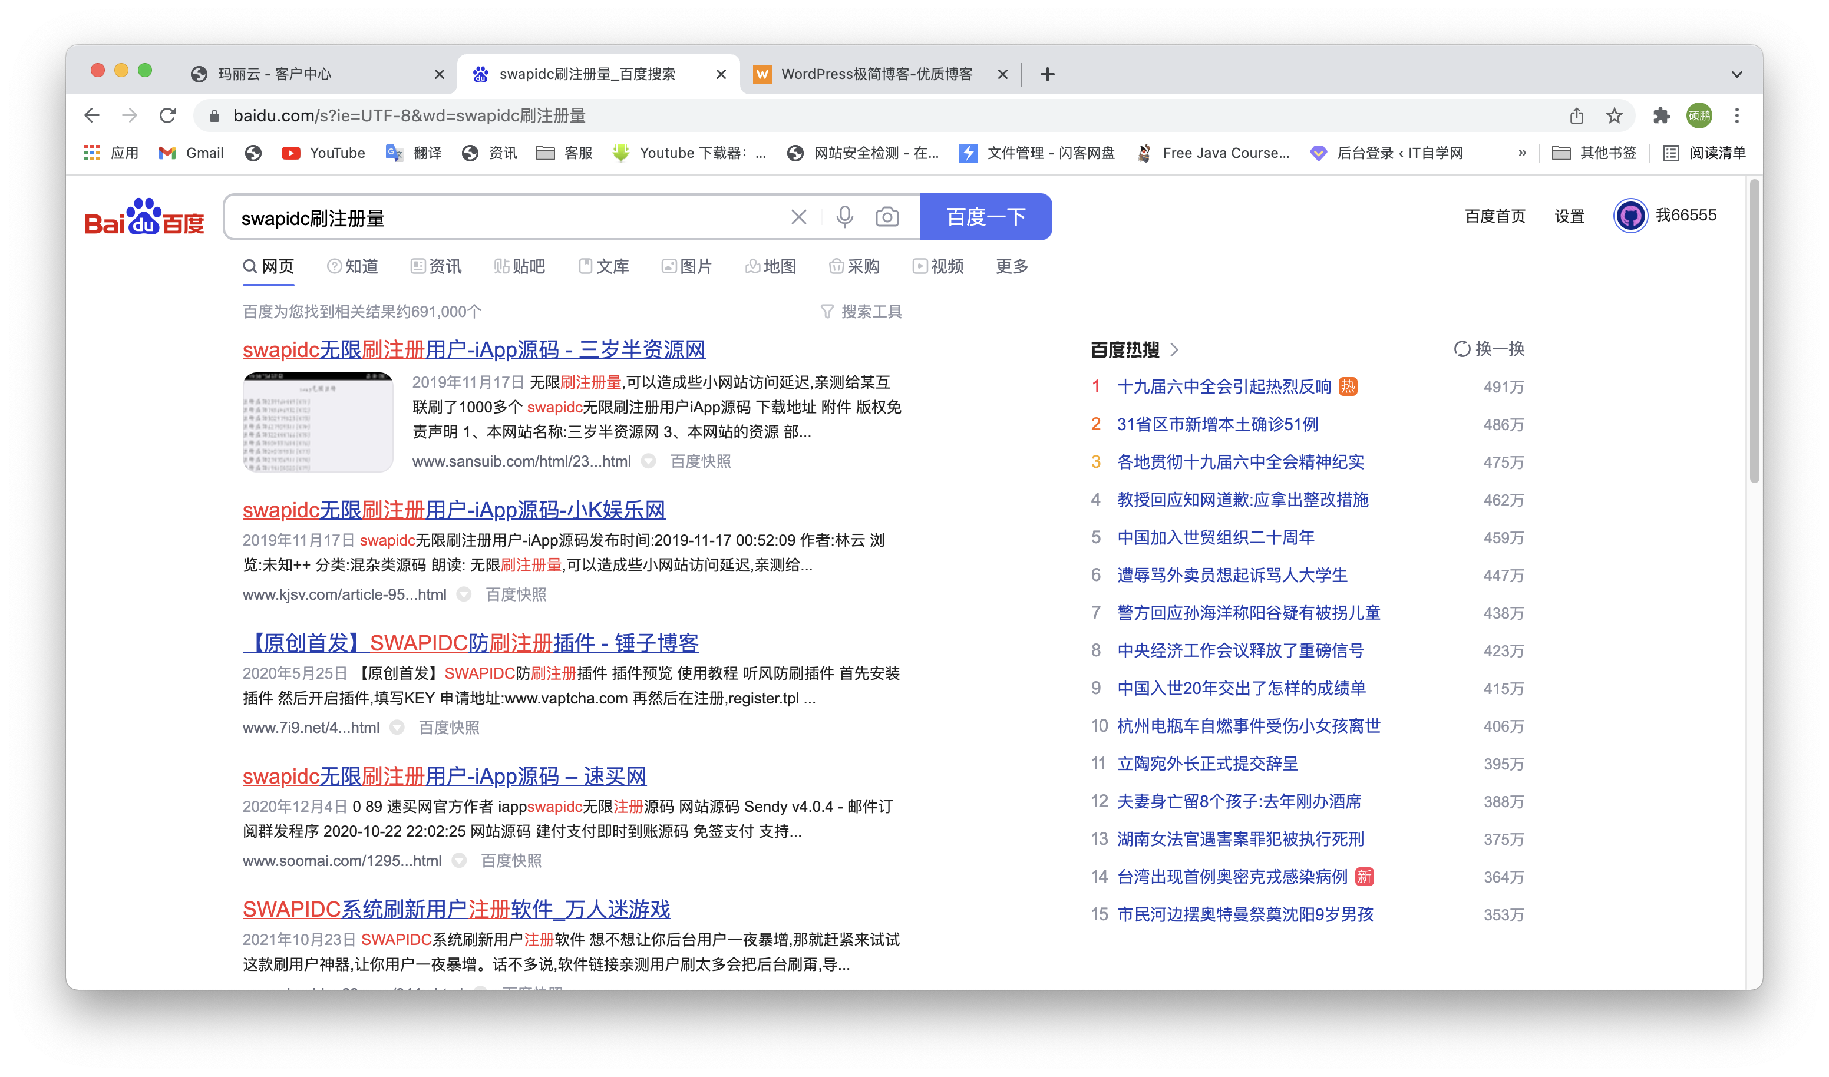The height and width of the screenshot is (1077, 1829).
Task: Clear the Baidu search box with X
Action: pos(798,217)
